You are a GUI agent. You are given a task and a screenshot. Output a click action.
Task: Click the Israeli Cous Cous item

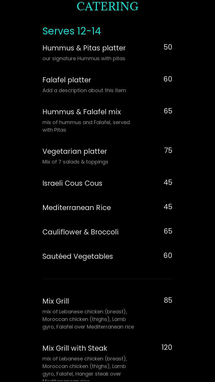72,183
